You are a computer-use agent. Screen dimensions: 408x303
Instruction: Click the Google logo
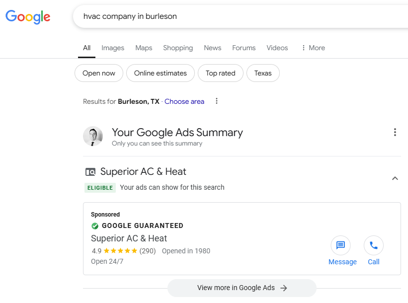[28, 17]
